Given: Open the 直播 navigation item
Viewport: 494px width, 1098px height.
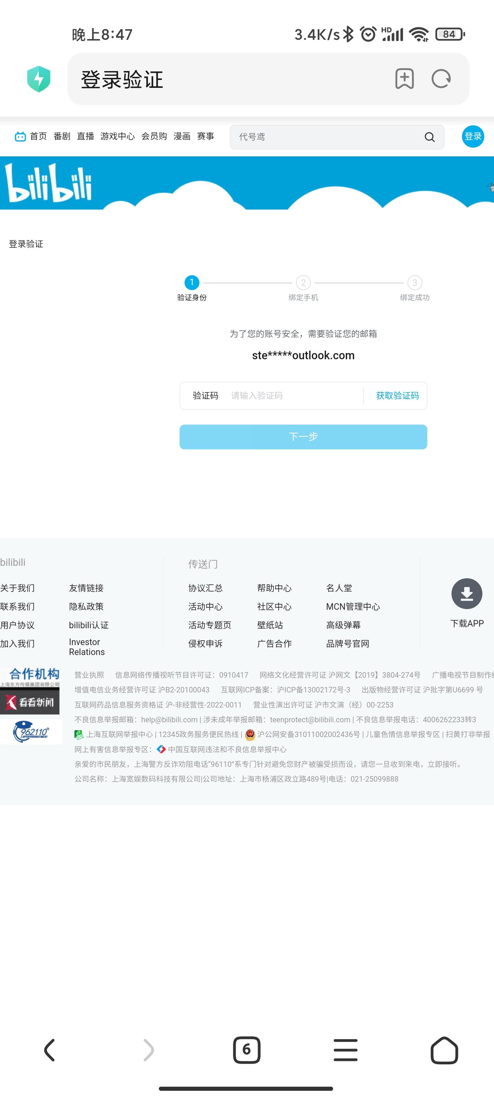Looking at the screenshot, I should (85, 137).
